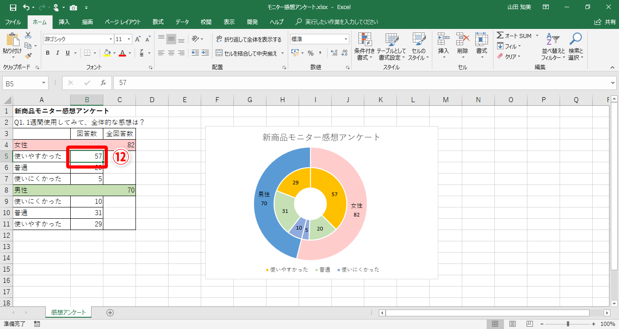619x329 pixels.
Task: Undo the last action
Action: (x=26, y=7)
